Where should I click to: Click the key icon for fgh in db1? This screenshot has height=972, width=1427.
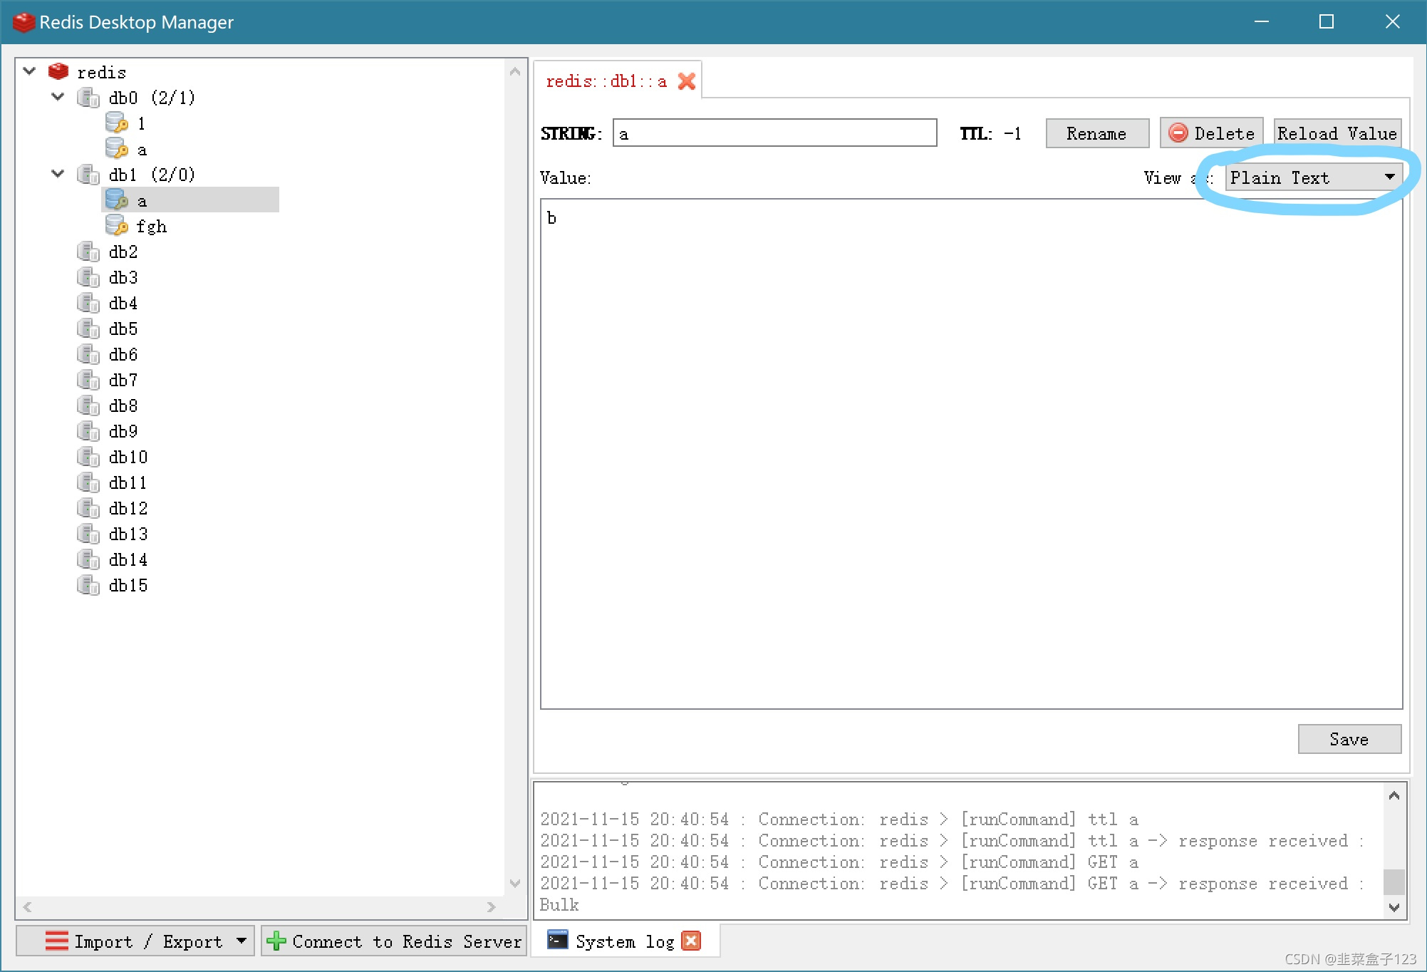(117, 226)
